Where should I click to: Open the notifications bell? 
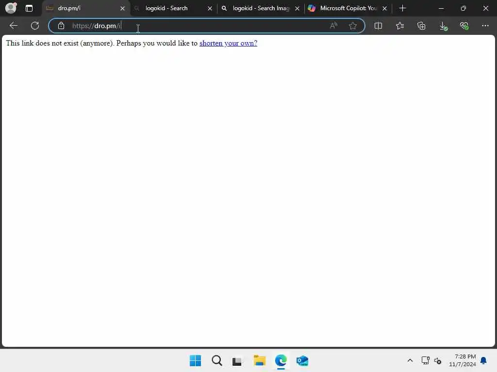coord(484,360)
